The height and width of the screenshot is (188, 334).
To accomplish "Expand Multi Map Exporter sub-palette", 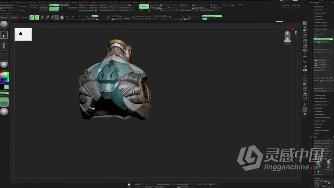I will [x=320, y=105].
